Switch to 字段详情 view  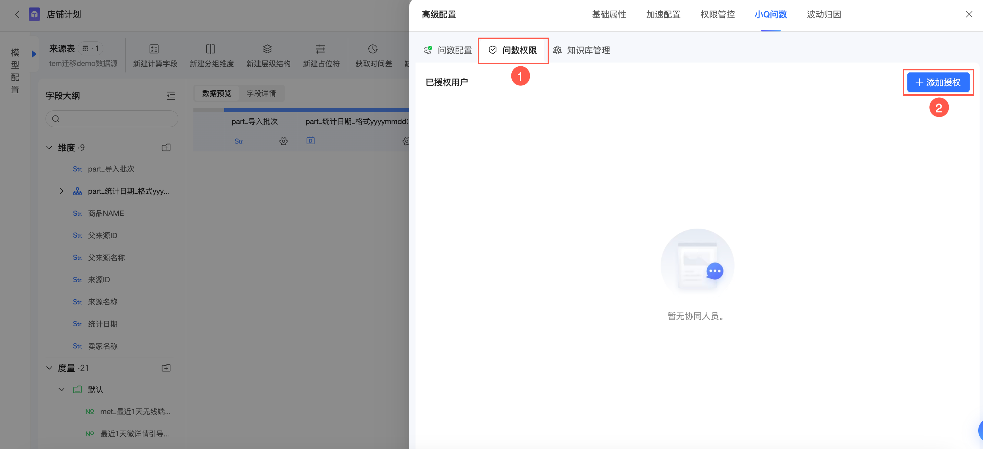(x=261, y=94)
